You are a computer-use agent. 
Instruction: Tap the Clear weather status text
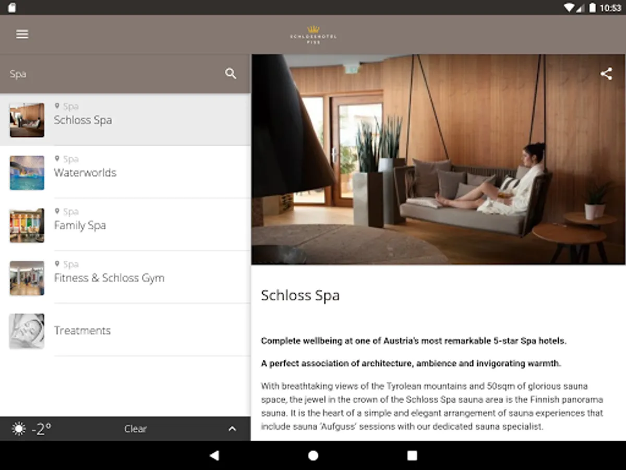pyautogui.click(x=135, y=429)
